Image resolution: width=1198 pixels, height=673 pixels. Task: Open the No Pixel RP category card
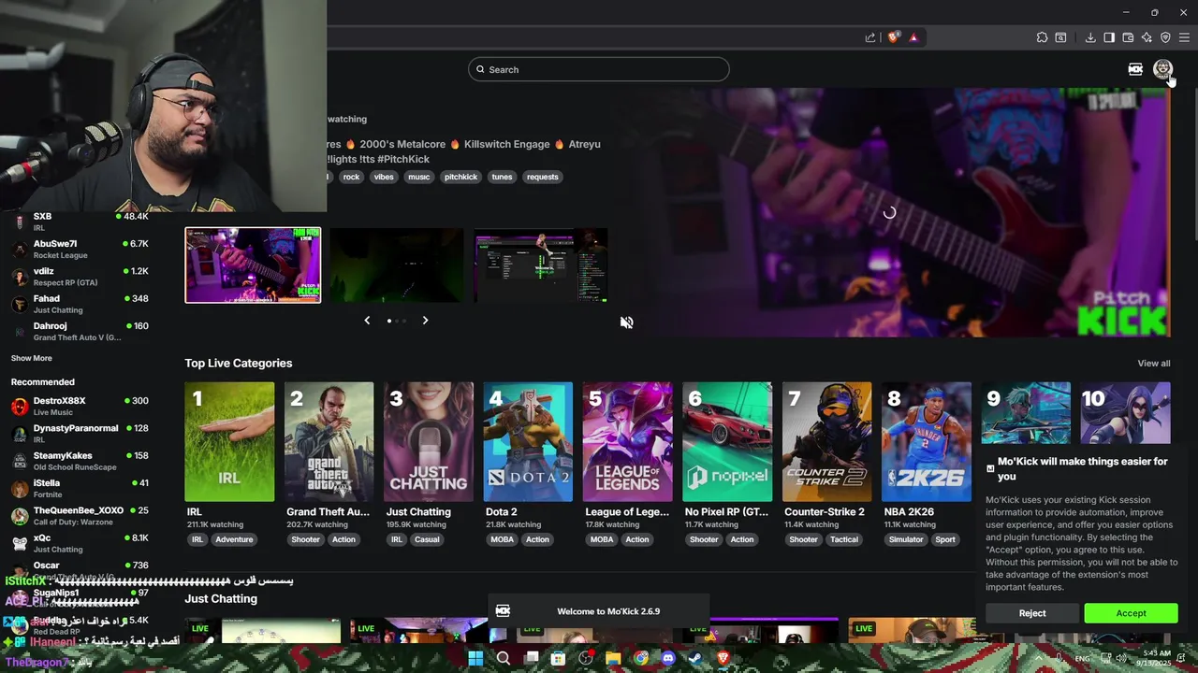[727, 442]
